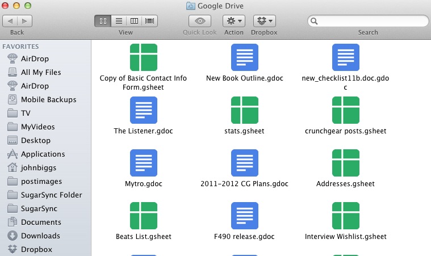Switch to icon view mode
Screen dimensions: 431x256
[x=103, y=21]
